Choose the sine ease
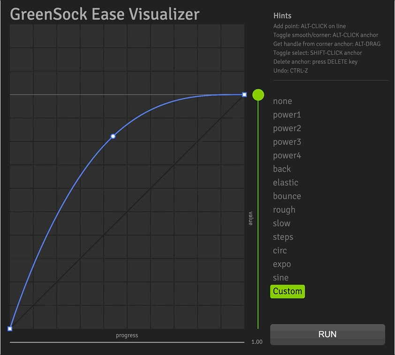The image size is (395, 355). [x=281, y=278]
